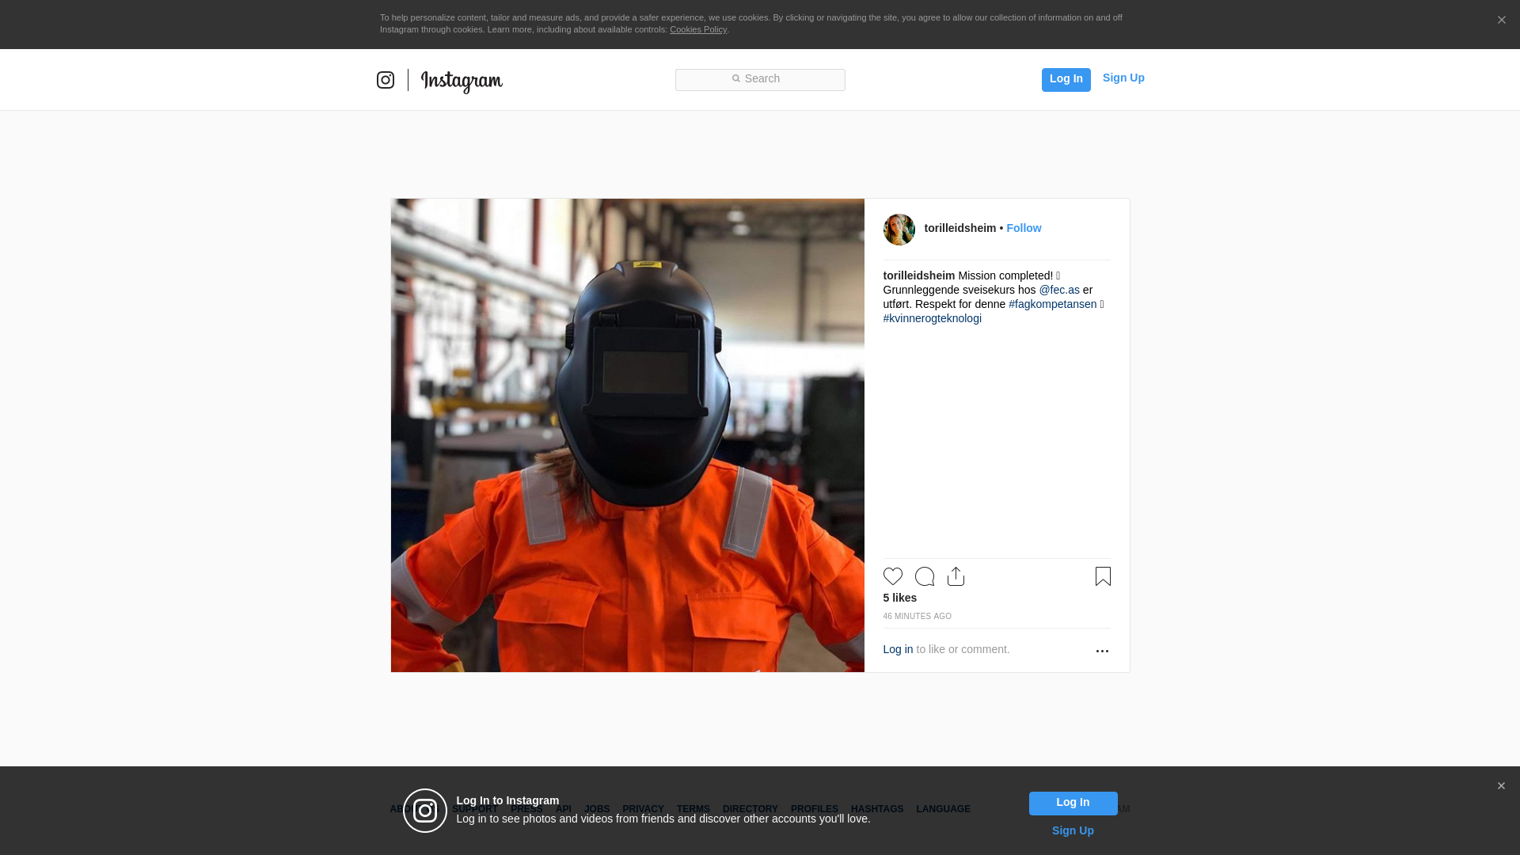Open the Cookies Policy link
Viewport: 1520px width, 855px height.
pyautogui.click(x=698, y=29)
